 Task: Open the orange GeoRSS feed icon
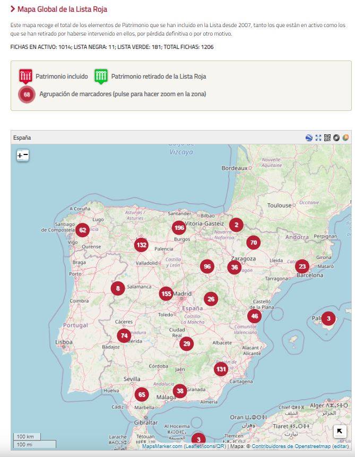(x=345, y=138)
